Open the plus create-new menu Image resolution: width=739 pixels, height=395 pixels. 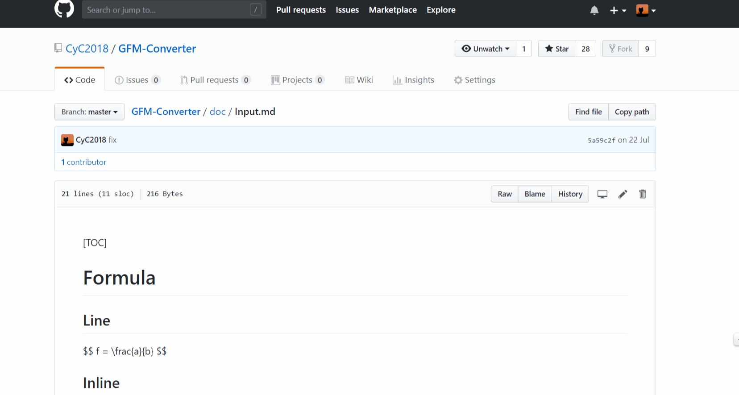tap(618, 10)
